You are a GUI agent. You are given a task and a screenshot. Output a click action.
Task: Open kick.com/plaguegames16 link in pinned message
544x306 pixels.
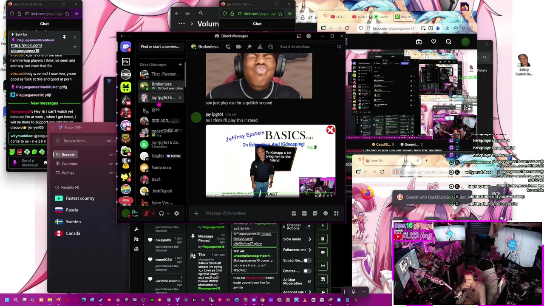[x=26, y=48]
